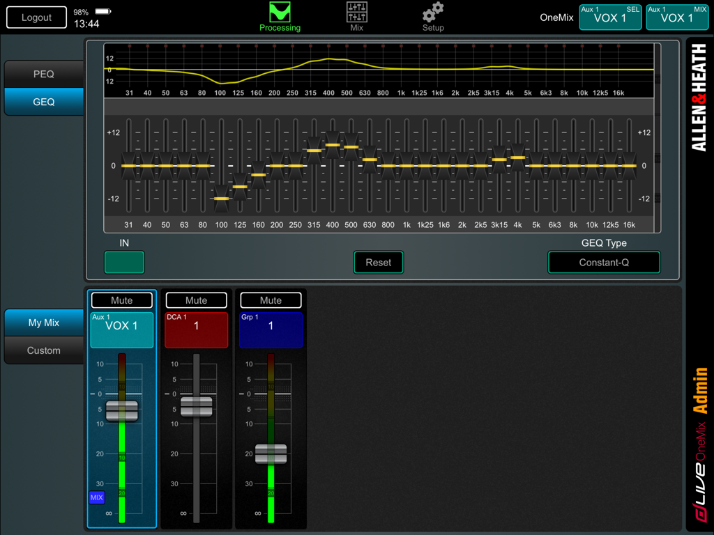Select the GEQ tab
Image resolution: width=714 pixels, height=535 pixels.
click(x=43, y=102)
